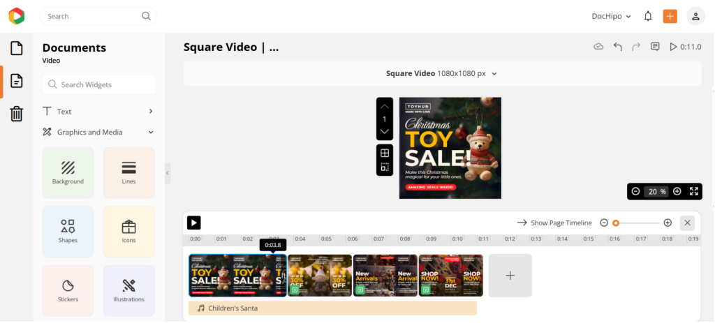Toggle the grid view icon beside canvas
Image resolution: width=715 pixels, height=323 pixels.
coord(385,153)
